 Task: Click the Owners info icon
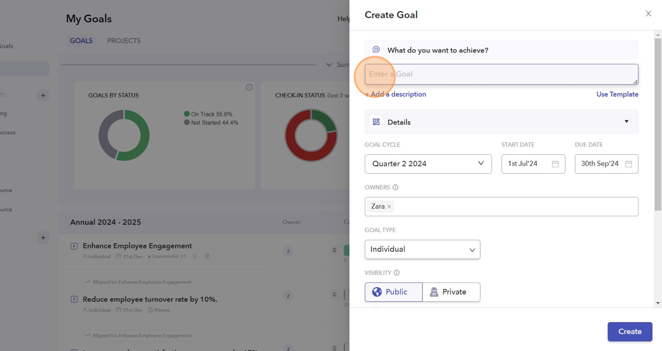pyautogui.click(x=395, y=187)
